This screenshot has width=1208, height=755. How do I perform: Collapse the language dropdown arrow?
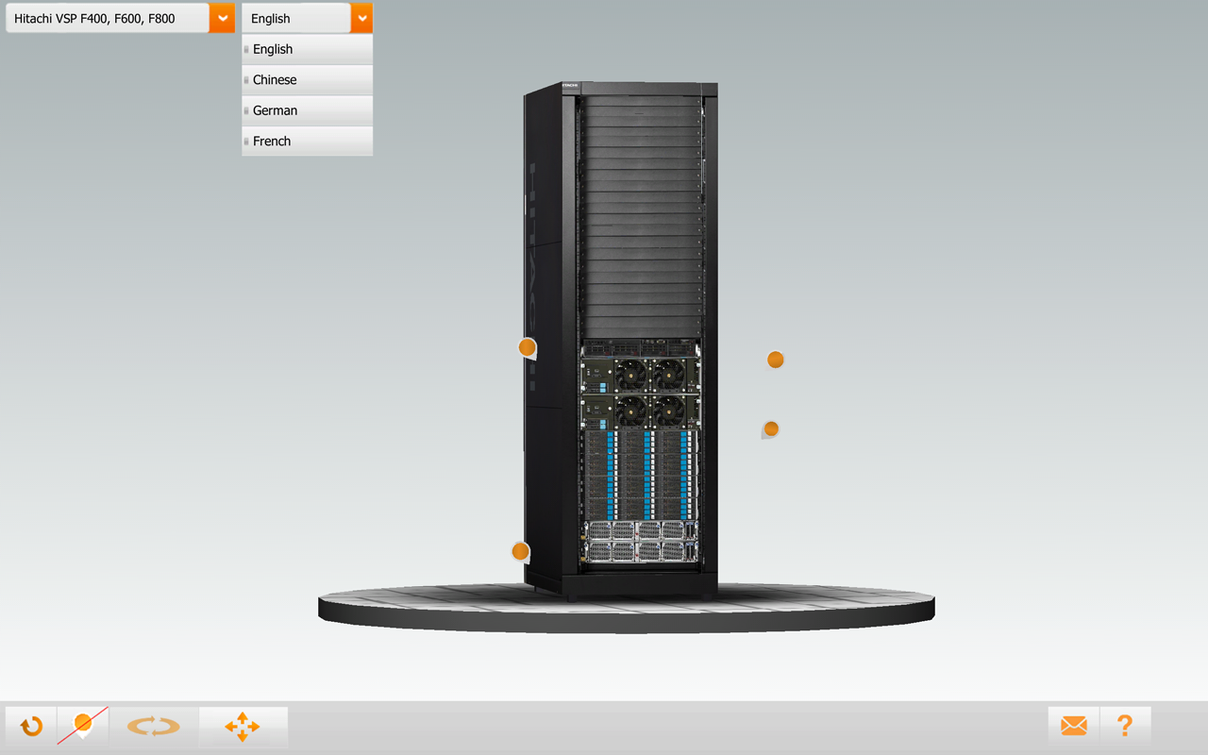coord(362,18)
